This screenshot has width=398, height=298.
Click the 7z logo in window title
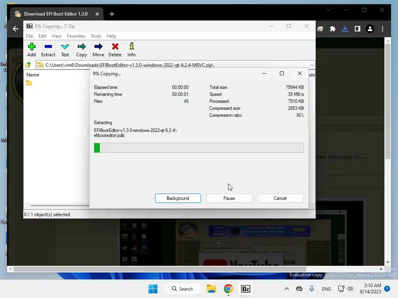30,26
